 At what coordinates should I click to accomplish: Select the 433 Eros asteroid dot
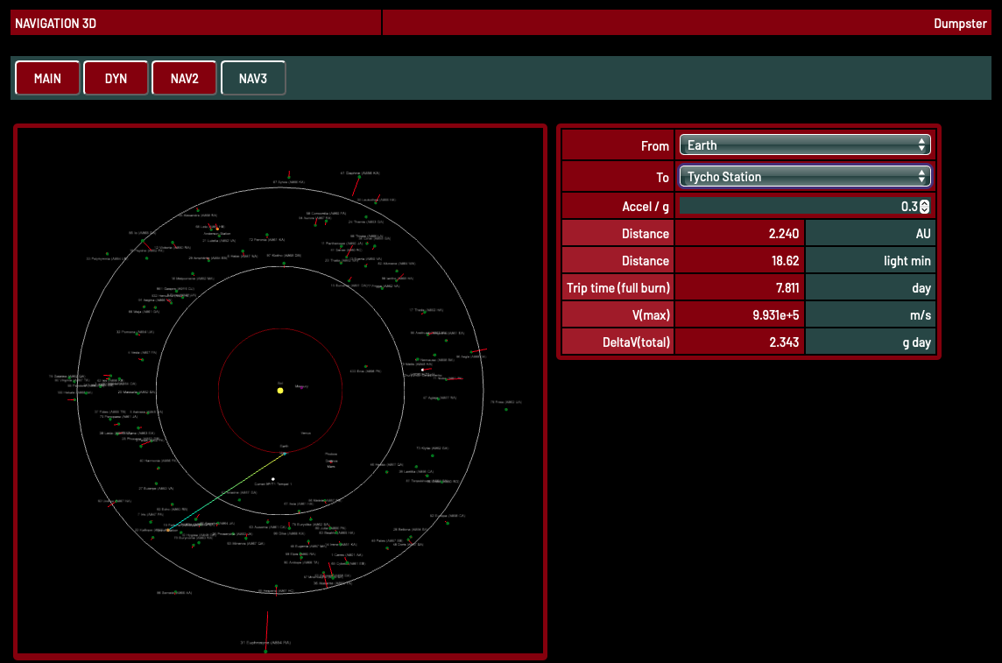365,368
